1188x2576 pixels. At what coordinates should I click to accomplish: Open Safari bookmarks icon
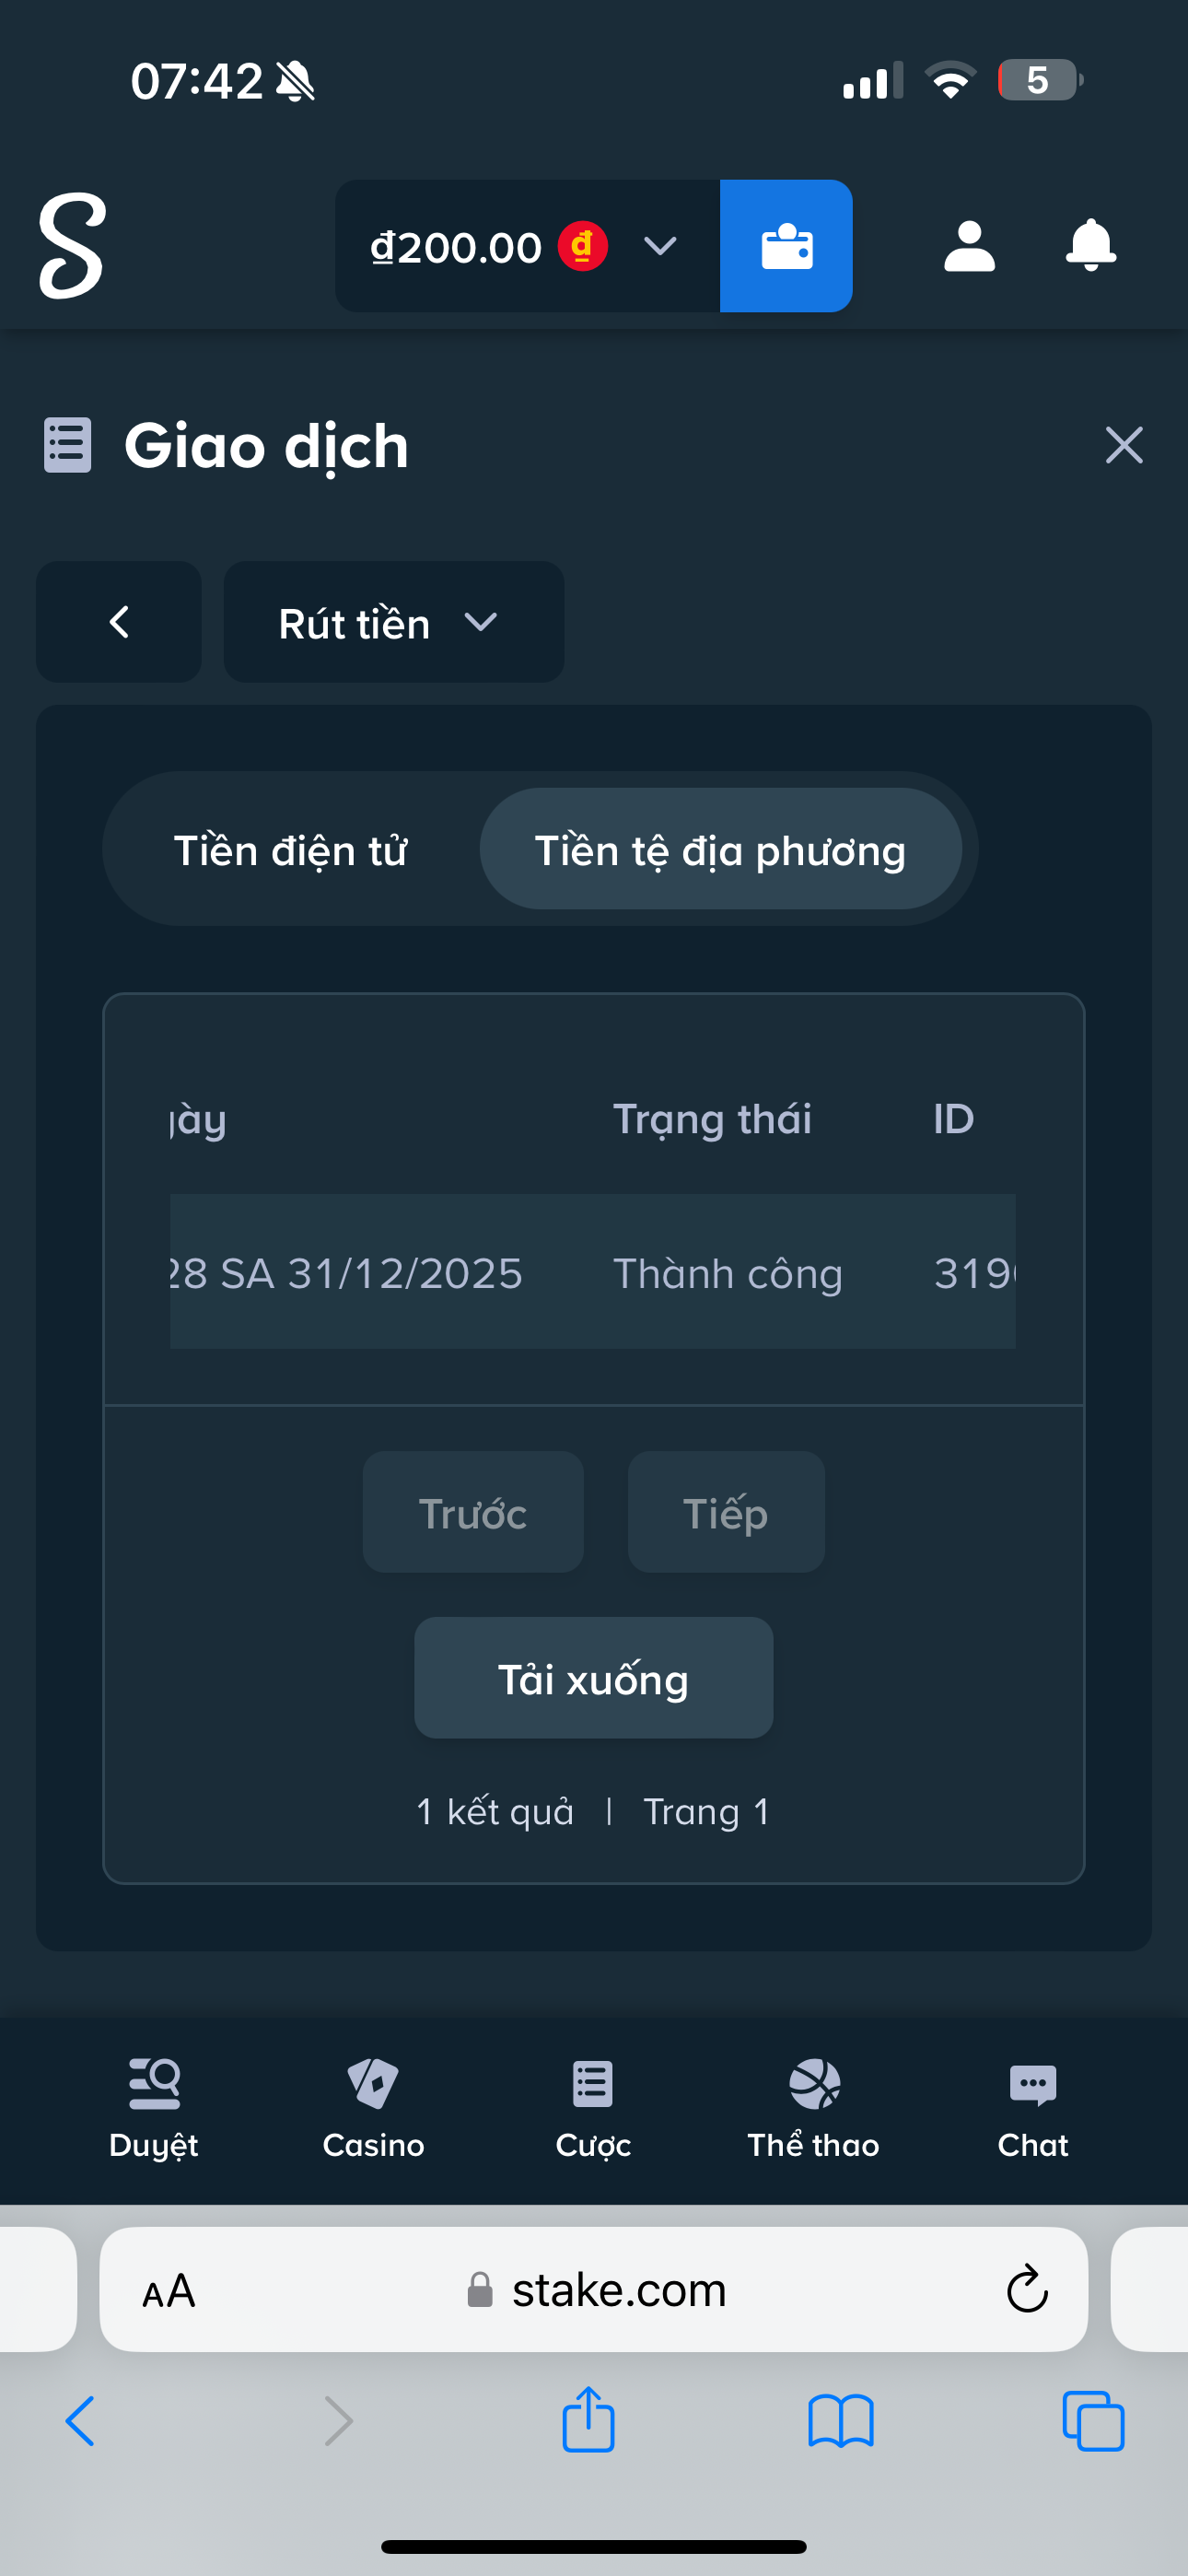841,2420
